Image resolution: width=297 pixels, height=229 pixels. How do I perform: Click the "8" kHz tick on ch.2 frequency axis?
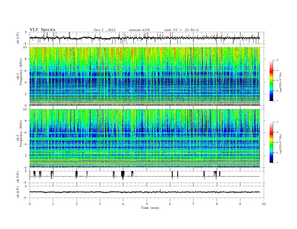point(26,121)
